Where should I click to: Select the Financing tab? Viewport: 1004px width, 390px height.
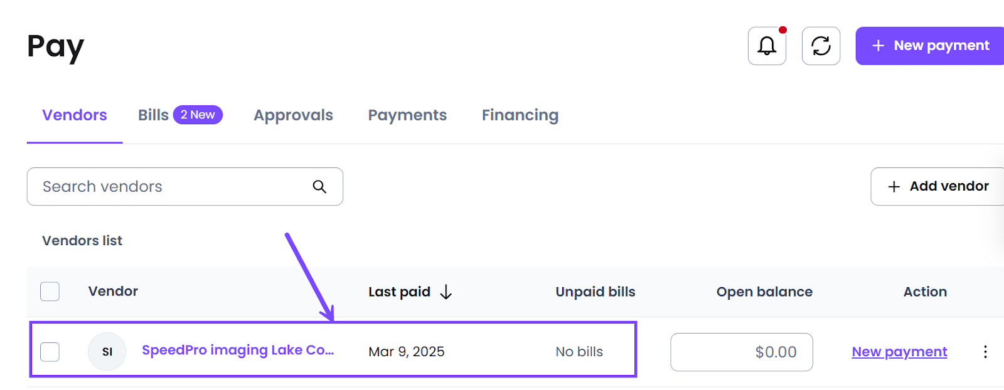point(520,115)
